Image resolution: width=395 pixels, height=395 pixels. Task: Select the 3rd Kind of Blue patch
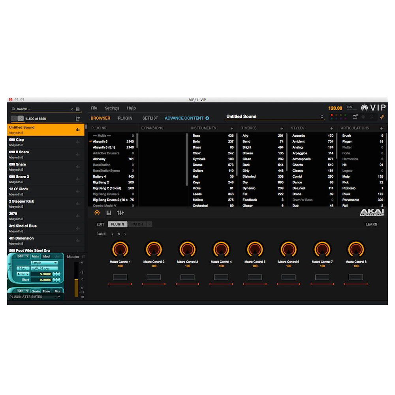[45, 228]
